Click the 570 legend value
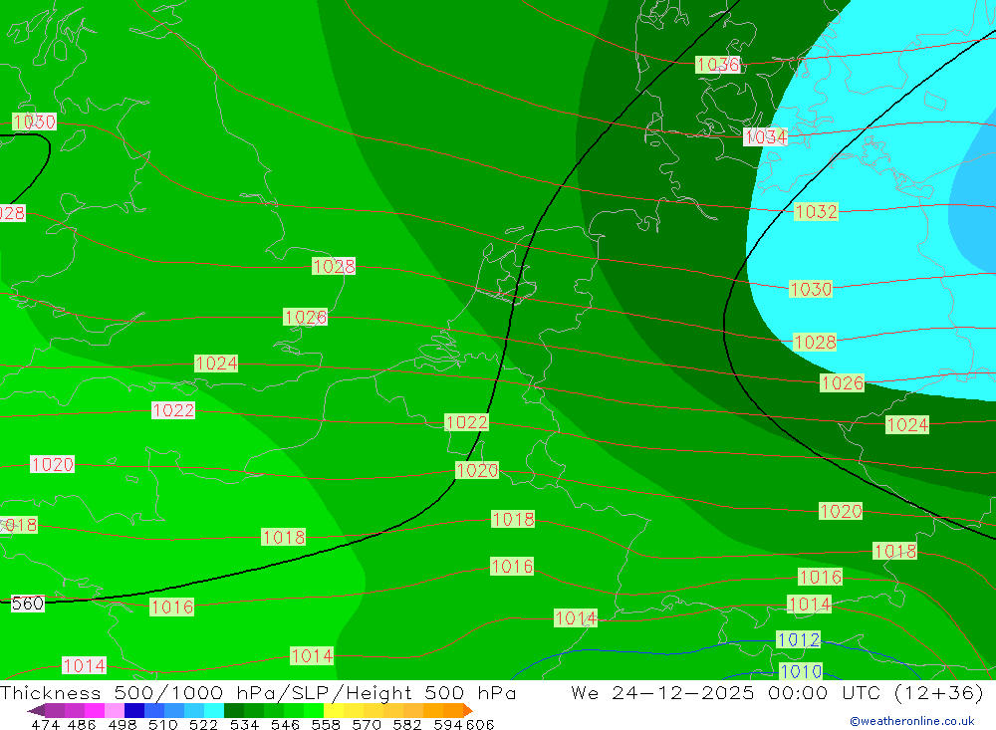The height and width of the screenshot is (730, 996). (x=366, y=724)
